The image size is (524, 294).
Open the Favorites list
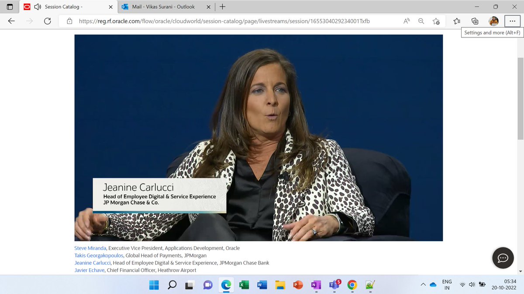coord(457,21)
